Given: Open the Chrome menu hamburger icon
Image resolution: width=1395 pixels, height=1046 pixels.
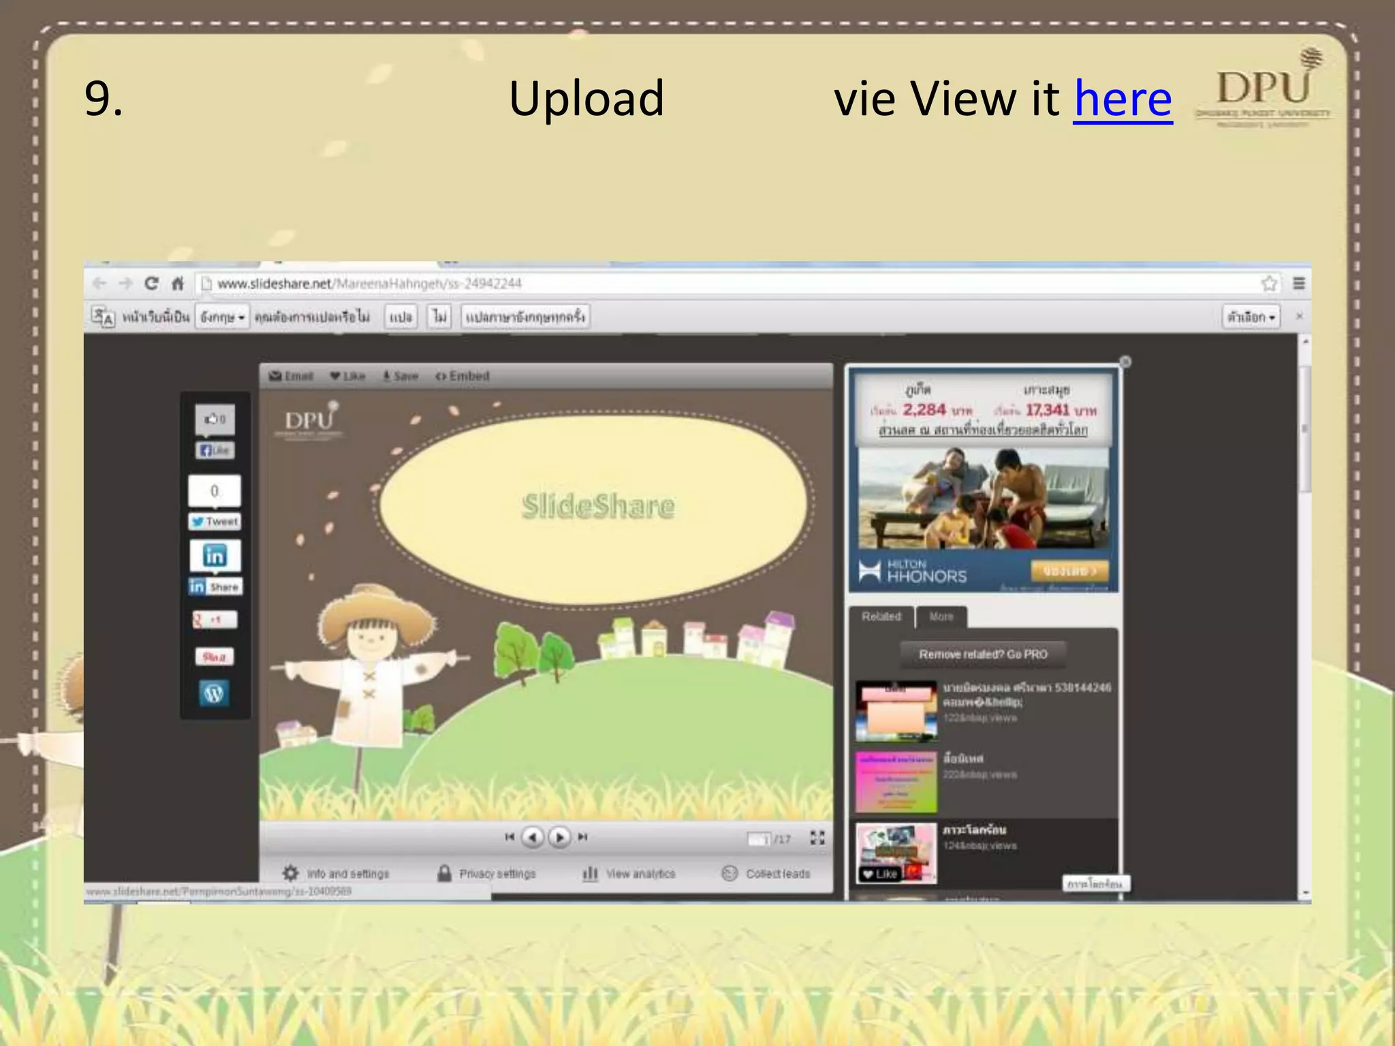Looking at the screenshot, I should click(x=1299, y=283).
